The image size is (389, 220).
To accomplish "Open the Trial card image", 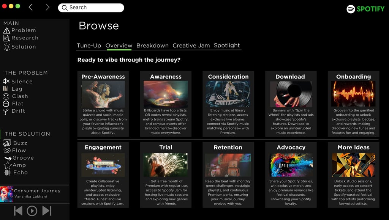I will click(x=166, y=165).
